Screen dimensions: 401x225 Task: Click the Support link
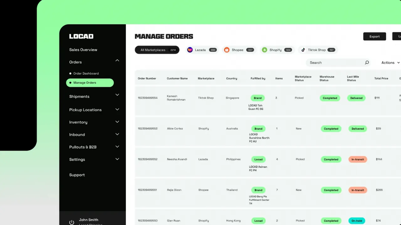click(77, 175)
